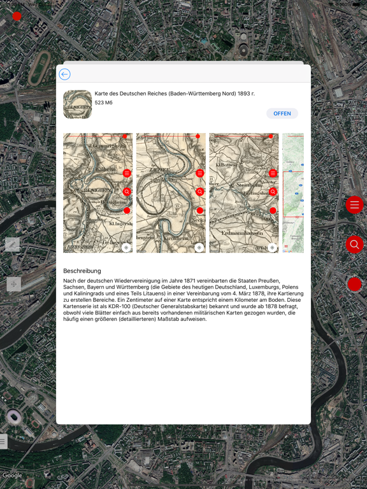Click the Google logo on the map
Screen dimensions: 367x489
pyautogui.click(x=12, y=476)
